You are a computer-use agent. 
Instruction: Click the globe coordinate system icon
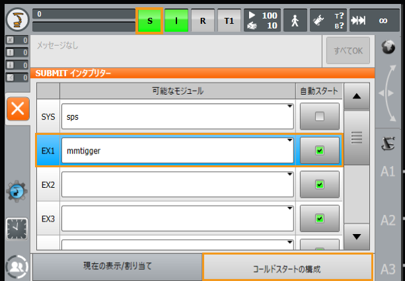click(x=388, y=47)
